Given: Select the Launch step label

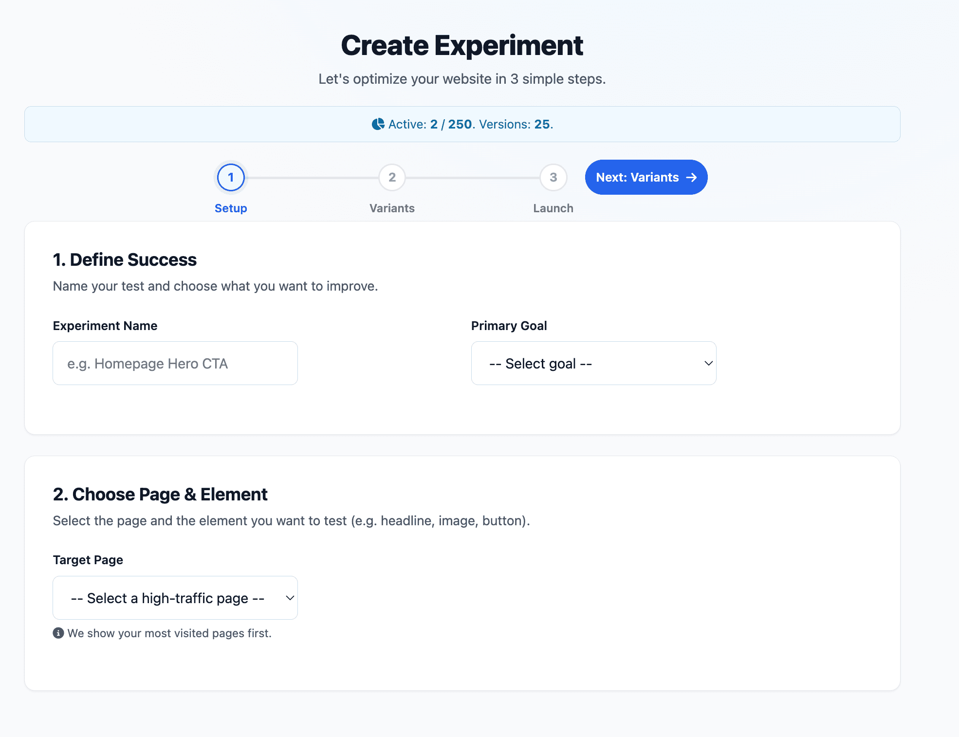Looking at the screenshot, I should [553, 208].
